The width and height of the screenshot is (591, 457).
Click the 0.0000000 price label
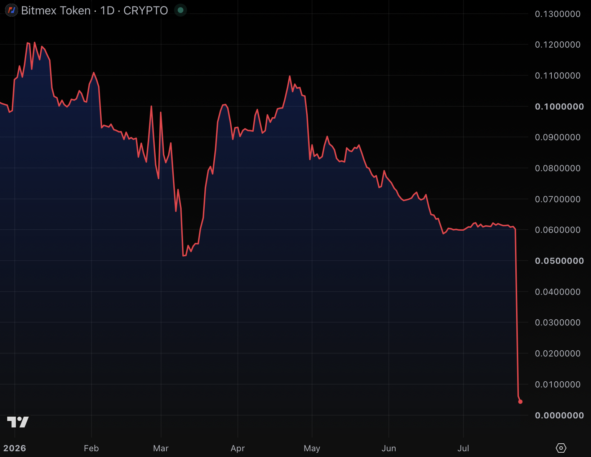559,416
